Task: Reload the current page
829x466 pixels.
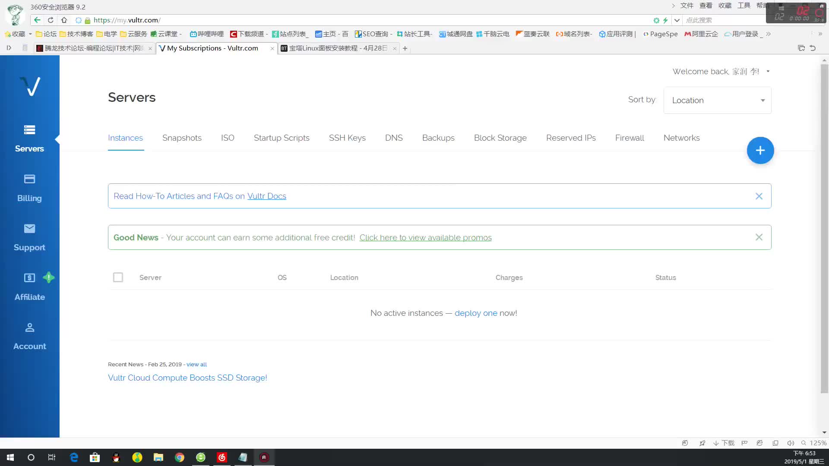Action: tap(51, 20)
